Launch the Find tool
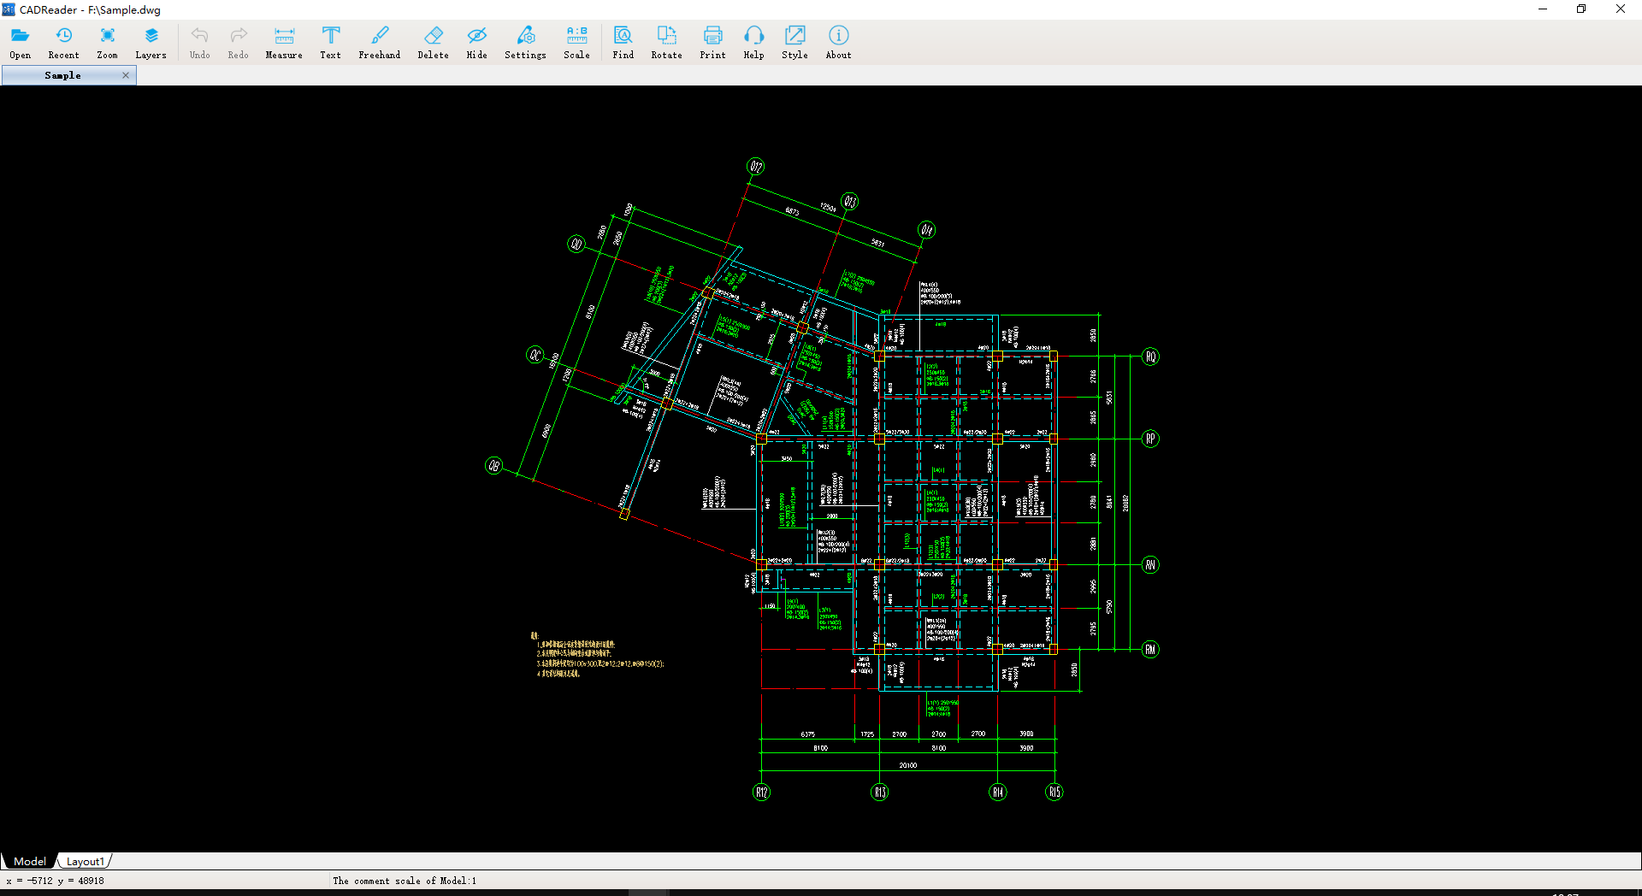This screenshot has width=1642, height=896. 623,41
